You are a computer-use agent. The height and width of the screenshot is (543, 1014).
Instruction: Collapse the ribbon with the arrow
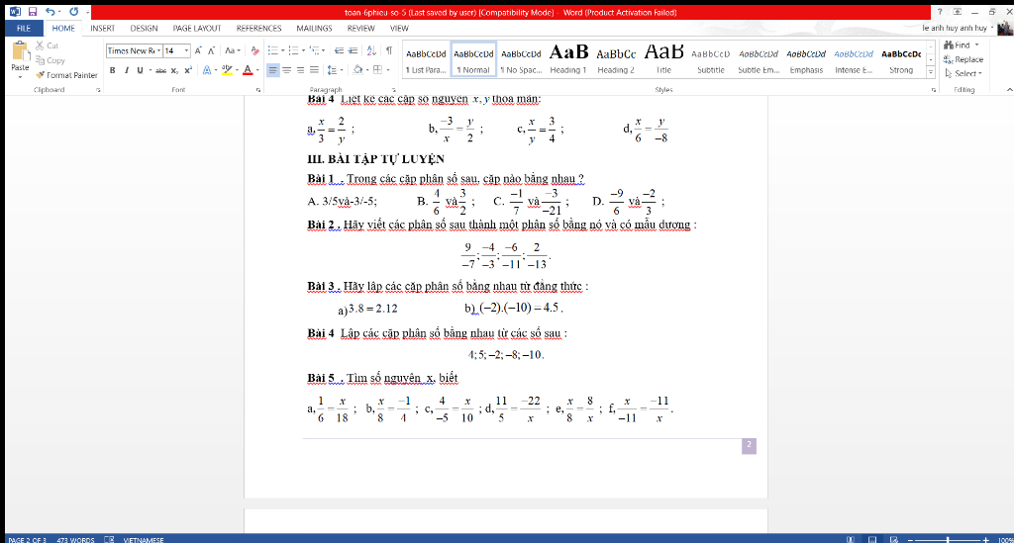pos(1009,90)
